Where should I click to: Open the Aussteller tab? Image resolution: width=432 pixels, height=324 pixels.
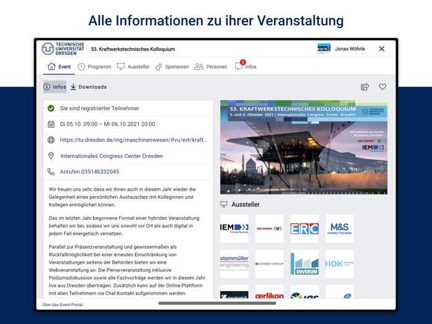133,67
